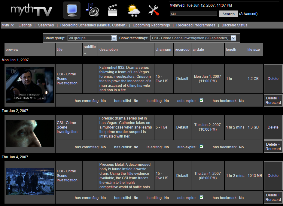Screen dimensions: 283x206
Task: Open the Show recordings dropdown
Action: tap(193, 38)
